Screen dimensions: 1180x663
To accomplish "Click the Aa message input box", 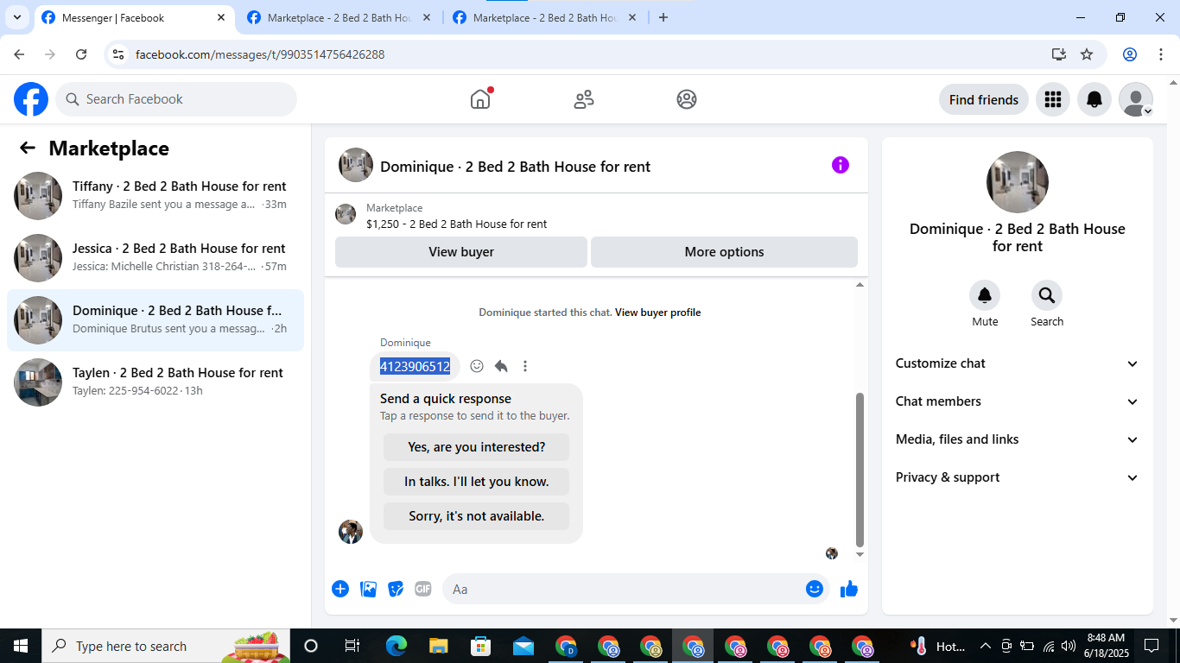I will 636,589.
